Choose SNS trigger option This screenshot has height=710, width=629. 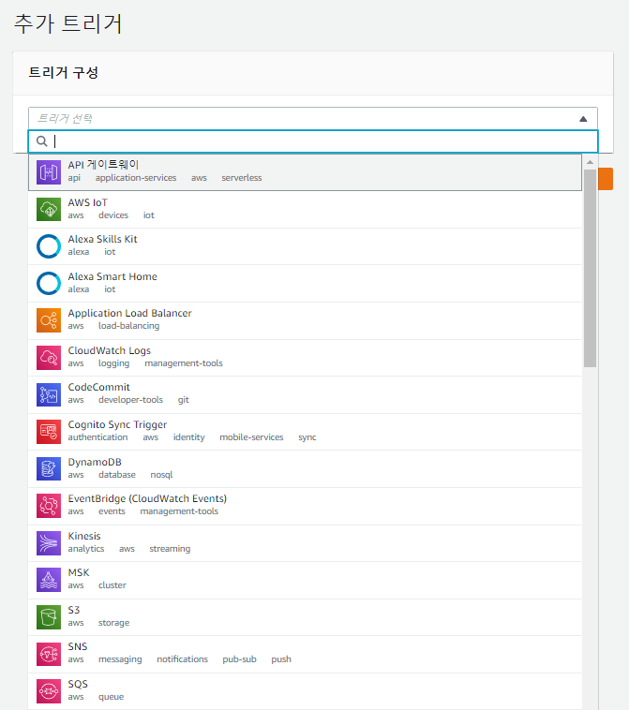(305, 655)
